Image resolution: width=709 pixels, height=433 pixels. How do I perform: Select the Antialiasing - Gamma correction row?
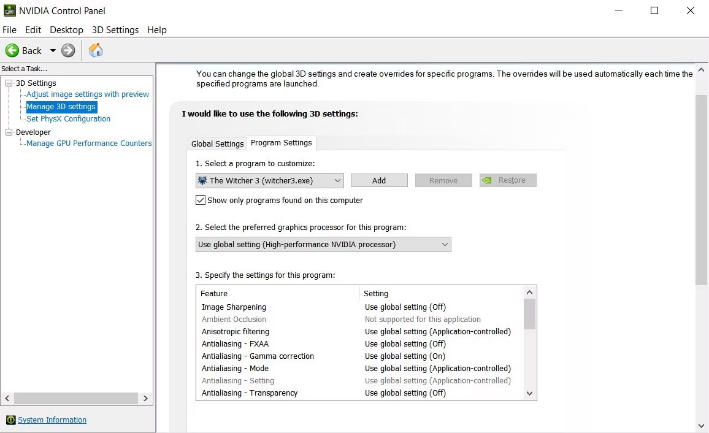(359, 356)
